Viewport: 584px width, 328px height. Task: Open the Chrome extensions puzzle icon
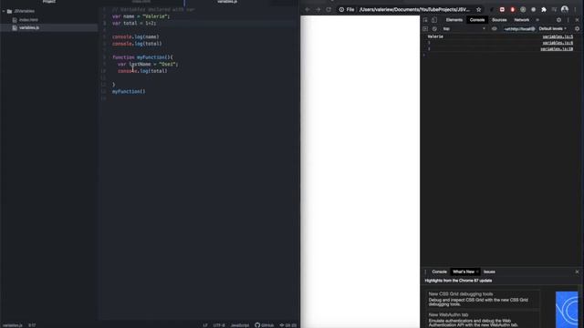[x=544, y=10]
